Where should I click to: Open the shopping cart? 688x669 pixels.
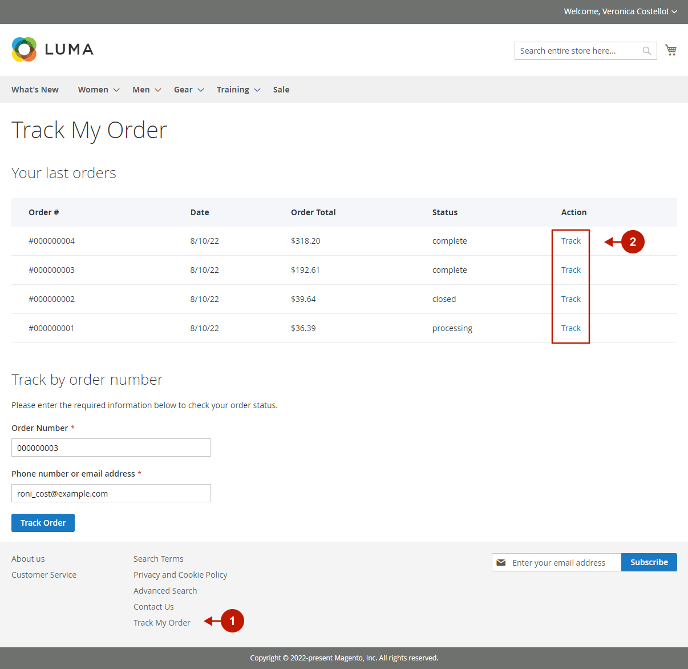click(671, 50)
